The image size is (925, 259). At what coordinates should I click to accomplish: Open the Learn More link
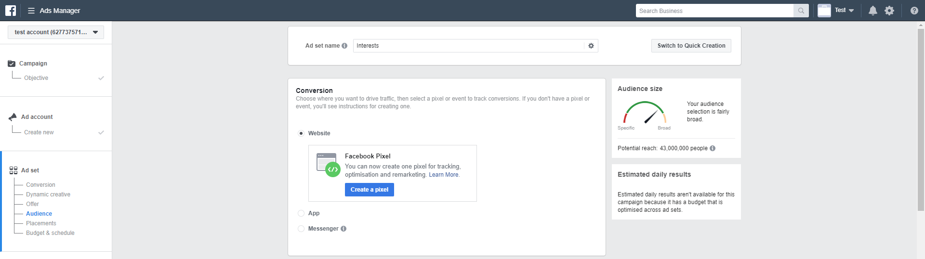click(444, 175)
